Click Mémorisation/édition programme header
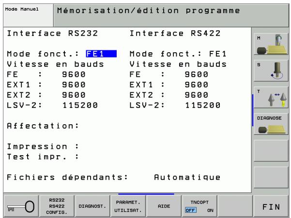291x218 pixels. click(x=149, y=11)
